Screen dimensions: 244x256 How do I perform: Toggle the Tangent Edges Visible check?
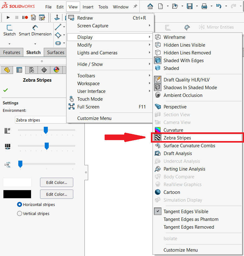(186, 212)
